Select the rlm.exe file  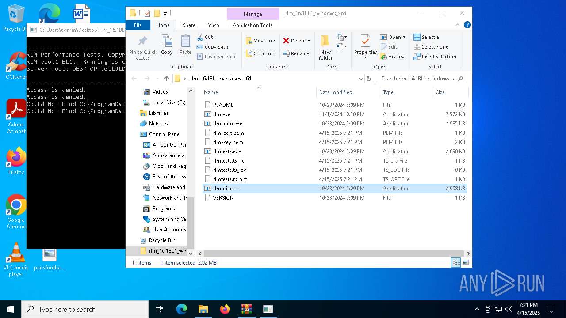[335, 114]
